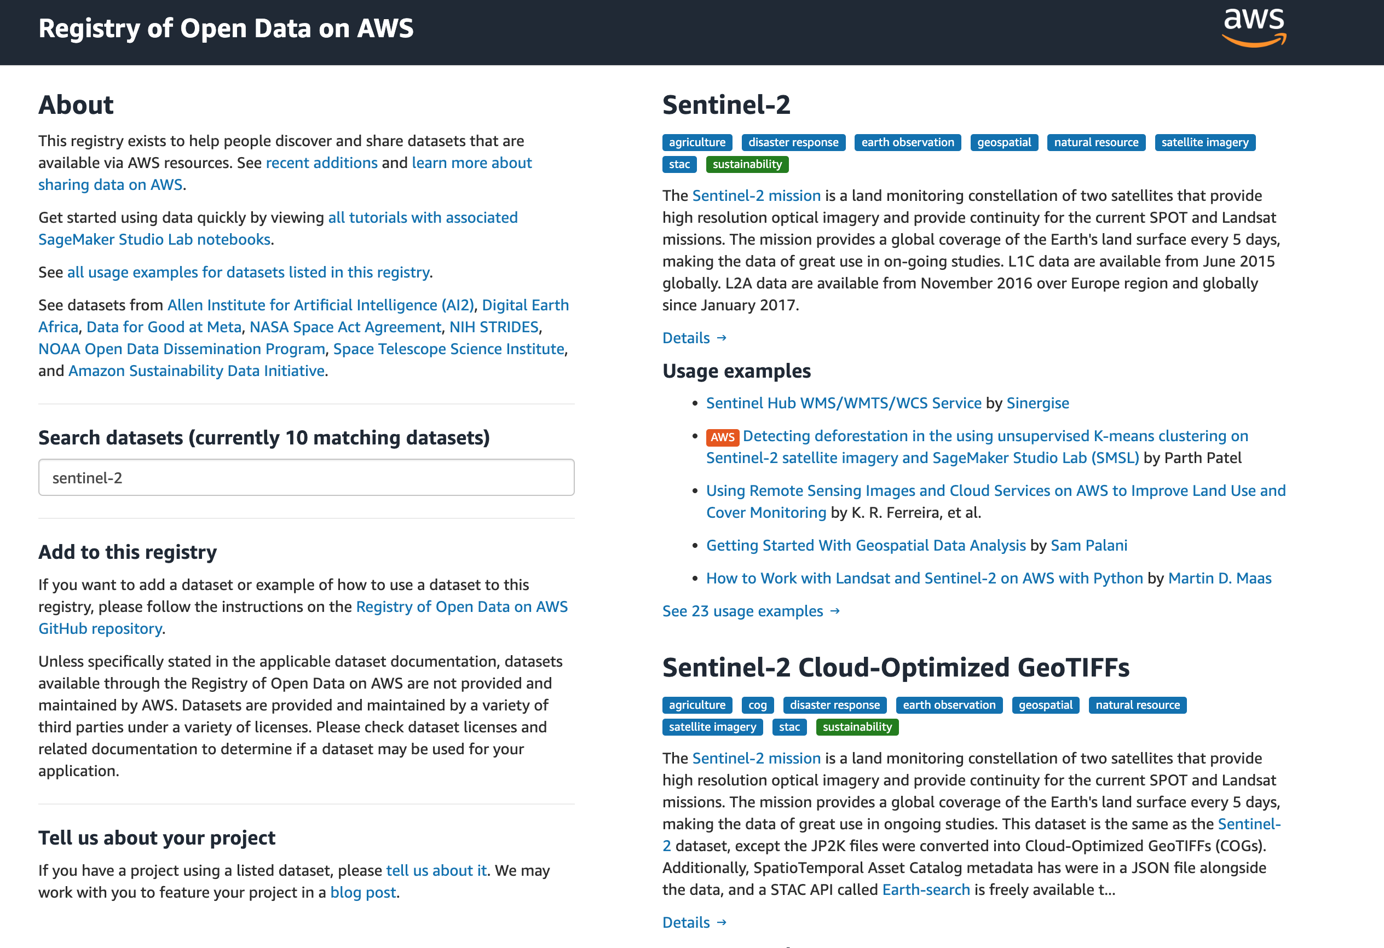Click the green sustainability tag under Sentinel-2
The width and height of the screenshot is (1384, 948).
[747, 164]
